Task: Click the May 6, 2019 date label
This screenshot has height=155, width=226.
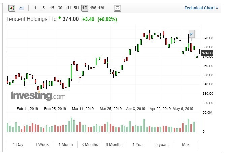Action: pos(183,109)
